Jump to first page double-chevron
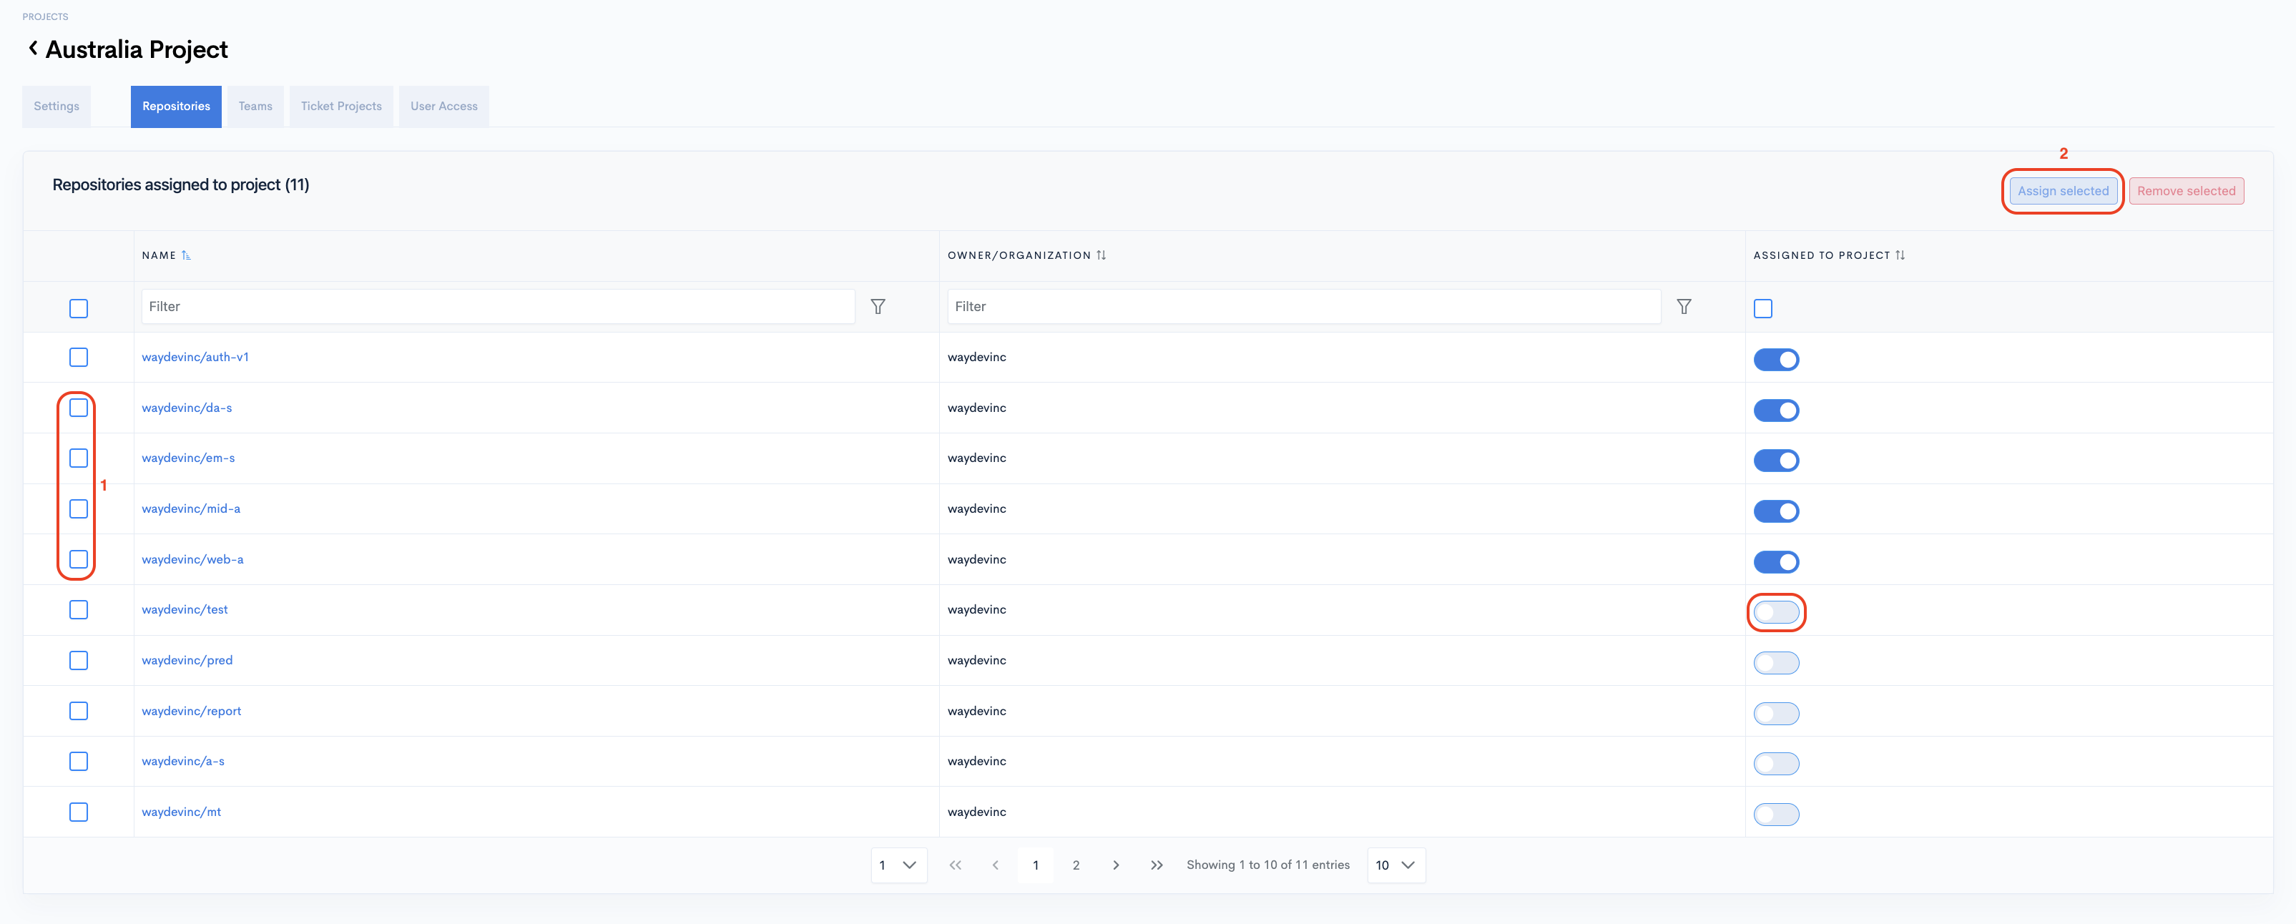This screenshot has height=924, width=2296. click(x=955, y=865)
